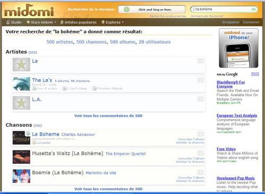Play Musetta's Waltz song result icon

pos(201,153)
